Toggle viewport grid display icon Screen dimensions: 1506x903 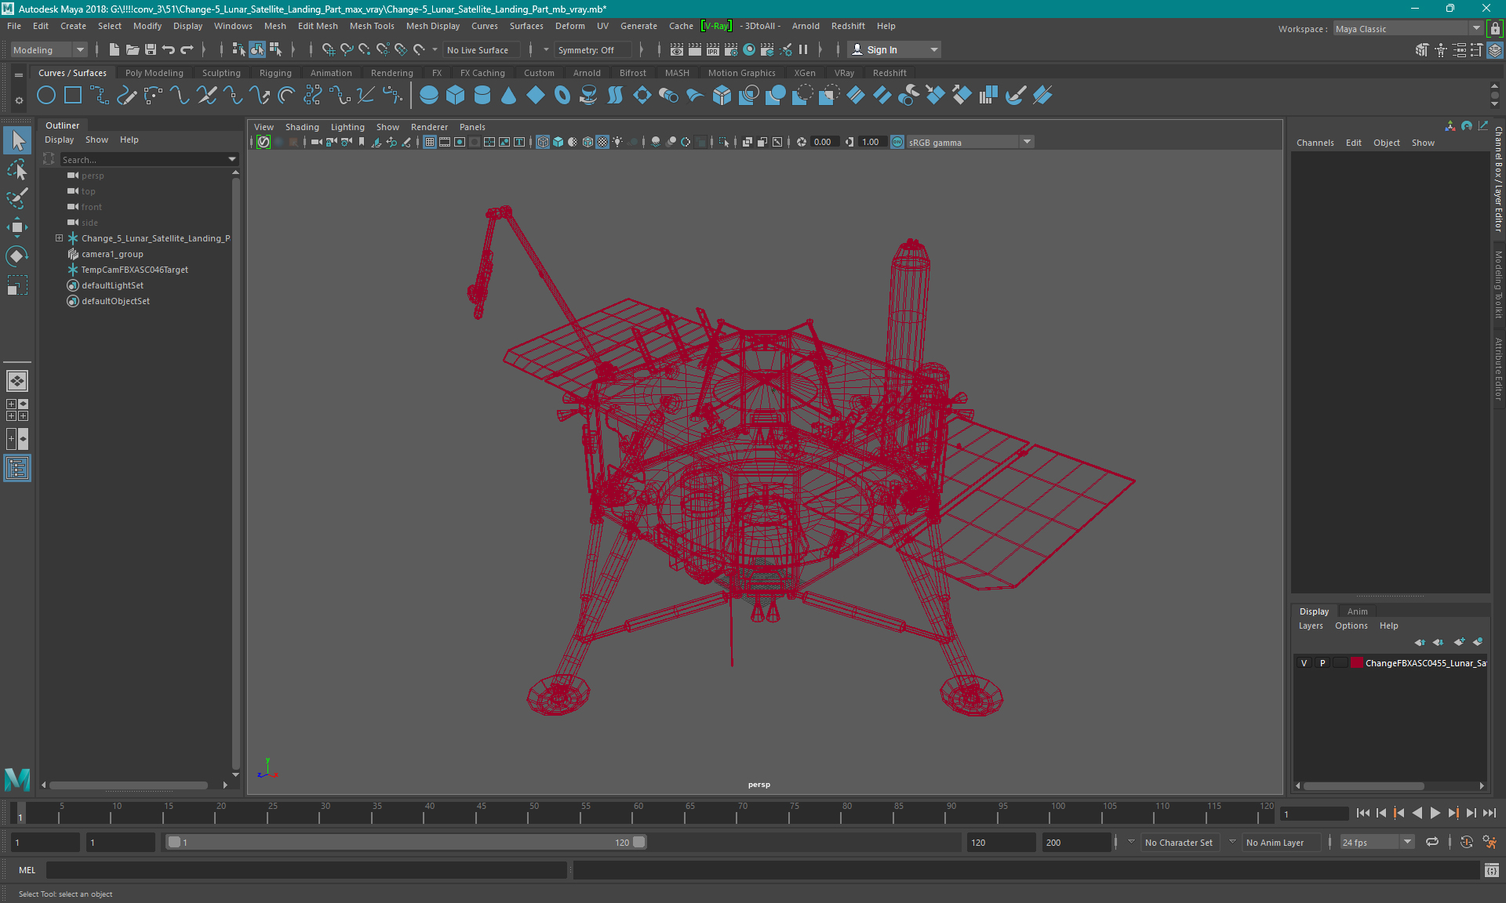pyautogui.click(x=430, y=142)
